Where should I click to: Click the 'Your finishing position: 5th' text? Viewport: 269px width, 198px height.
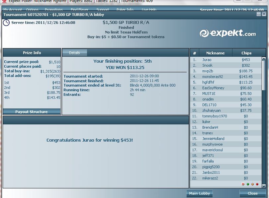pyautogui.click(x=123, y=61)
